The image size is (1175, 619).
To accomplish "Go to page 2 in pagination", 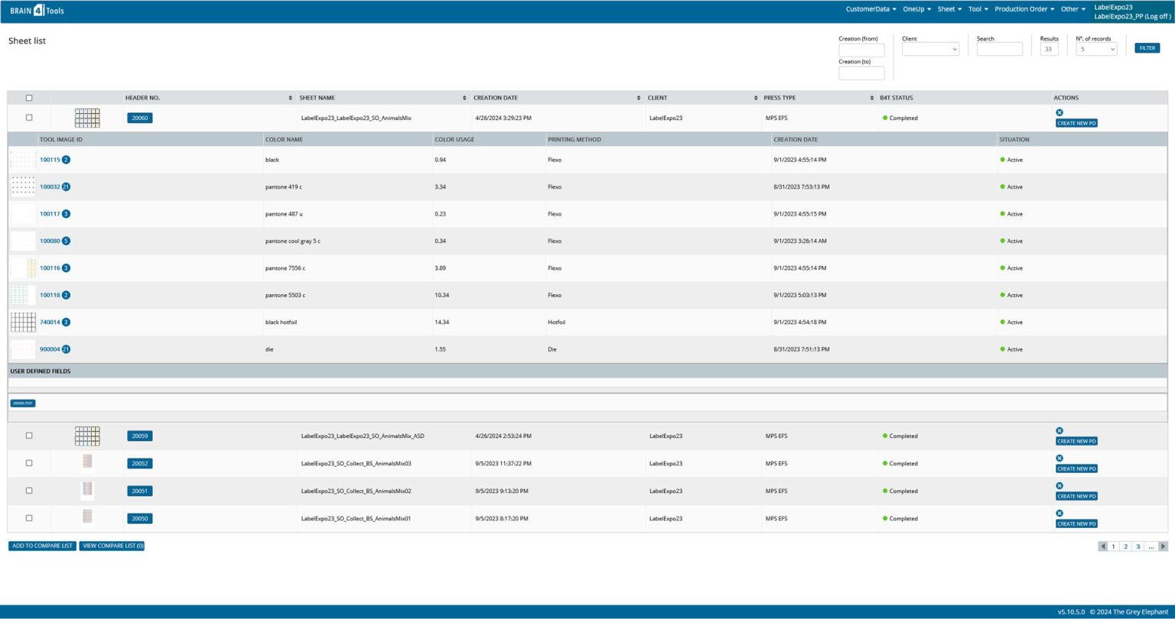I will tap(1126, 546).
